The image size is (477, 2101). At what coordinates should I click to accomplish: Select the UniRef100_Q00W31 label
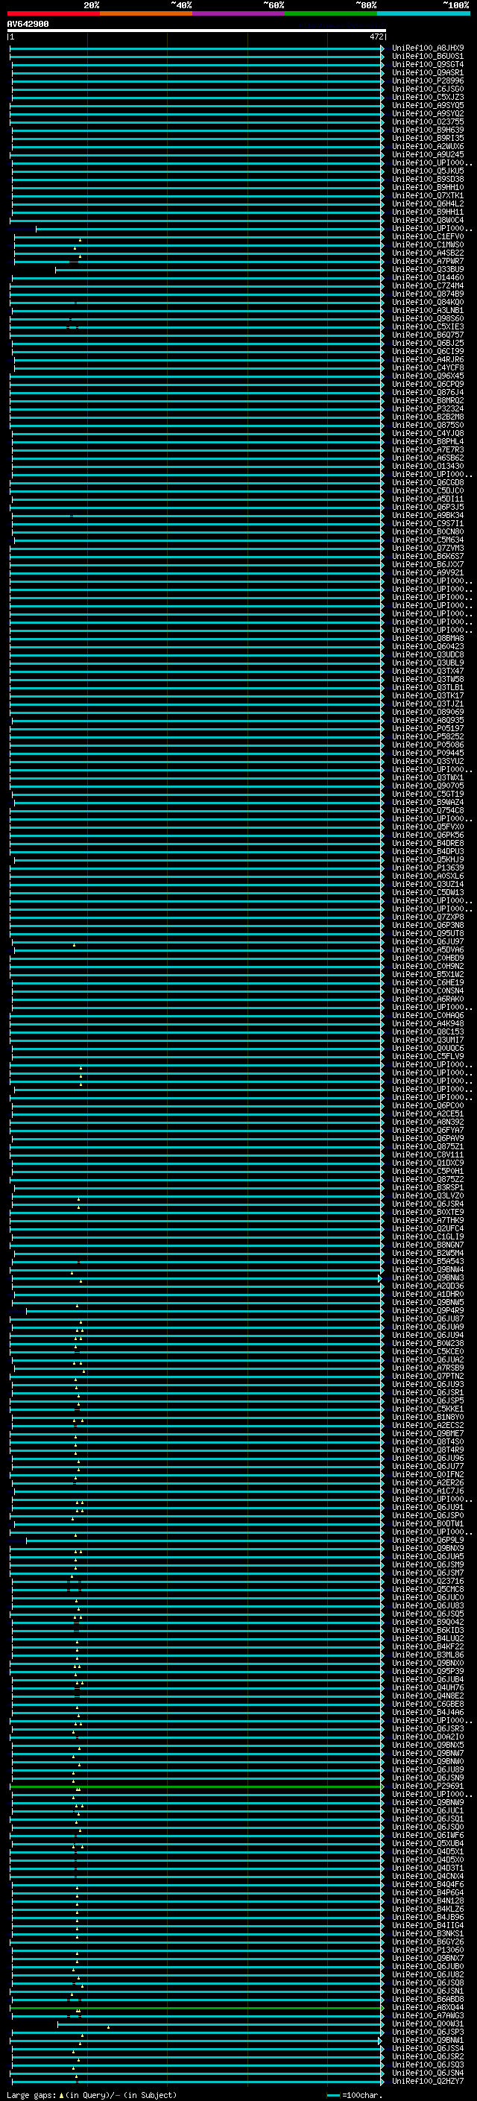coord(427,2023)
